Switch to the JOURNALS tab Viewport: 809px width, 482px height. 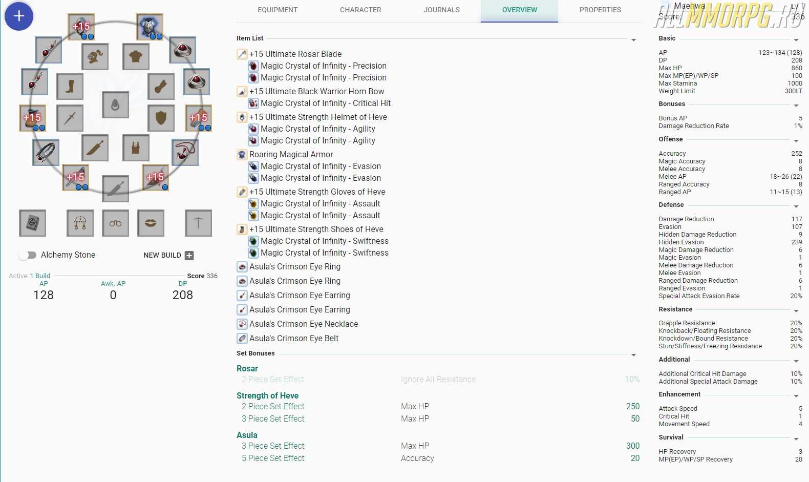coord(442,10)
